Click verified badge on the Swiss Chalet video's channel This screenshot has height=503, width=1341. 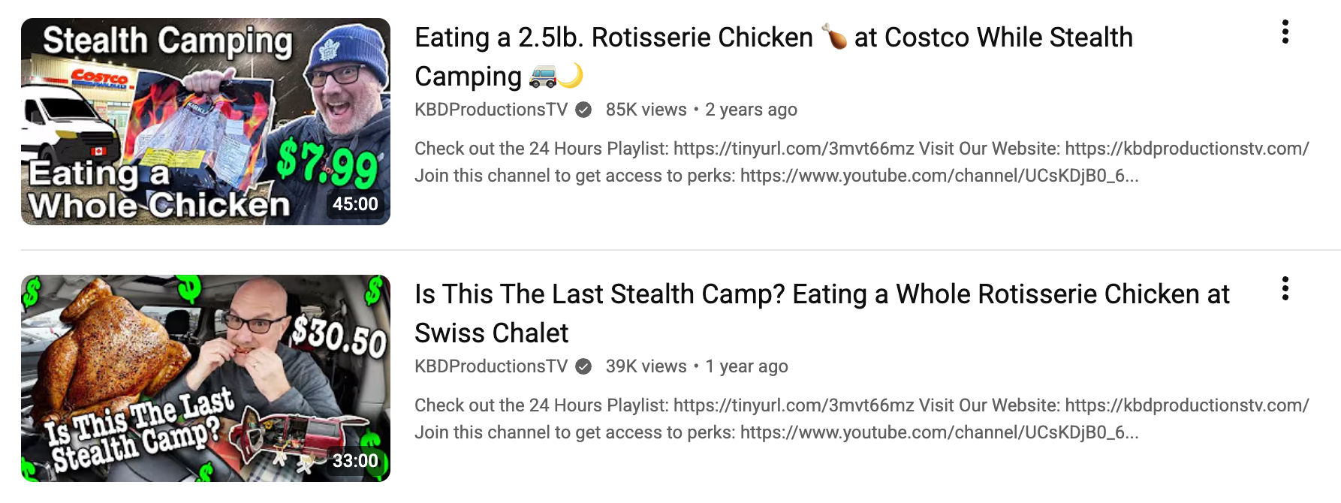coord(583,367)
